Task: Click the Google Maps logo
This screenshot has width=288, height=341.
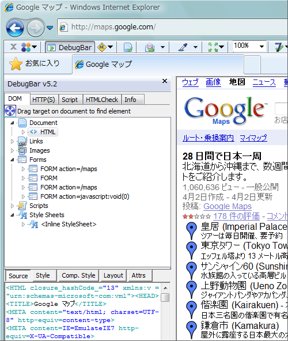Action: click(x=225, y=111)
